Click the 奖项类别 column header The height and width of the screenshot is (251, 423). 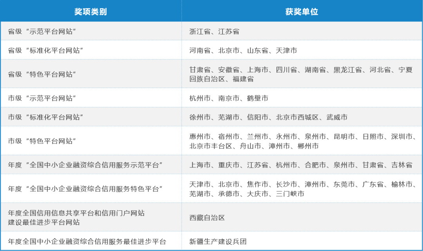(x=91, y=12)
